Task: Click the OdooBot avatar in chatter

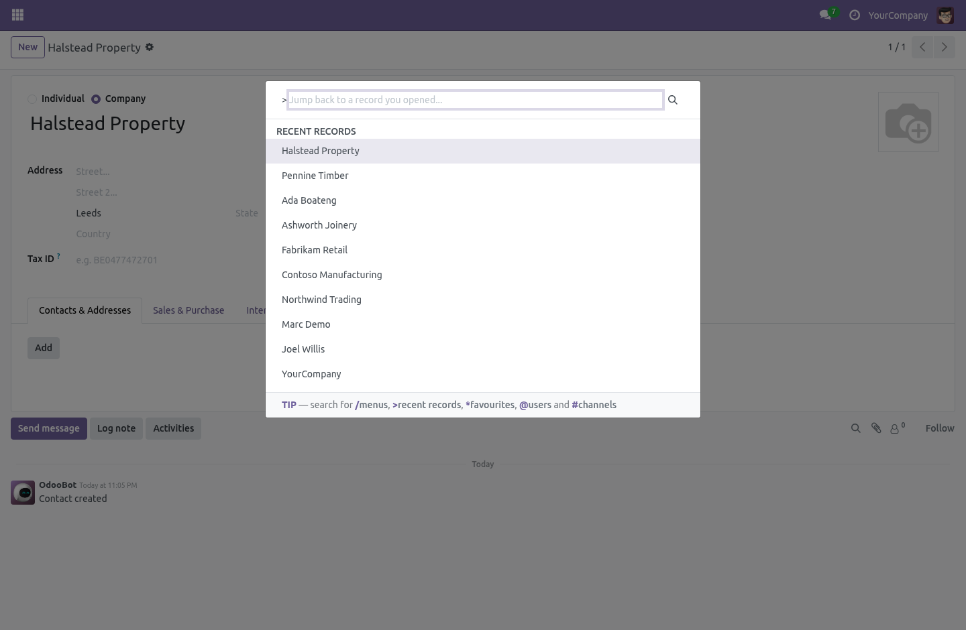Action: coord(23,493)
